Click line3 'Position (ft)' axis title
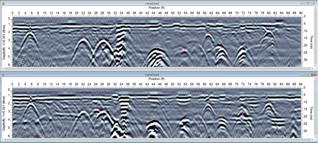The width and height of the screenshot is (318, 143). [x=156, y=79]
